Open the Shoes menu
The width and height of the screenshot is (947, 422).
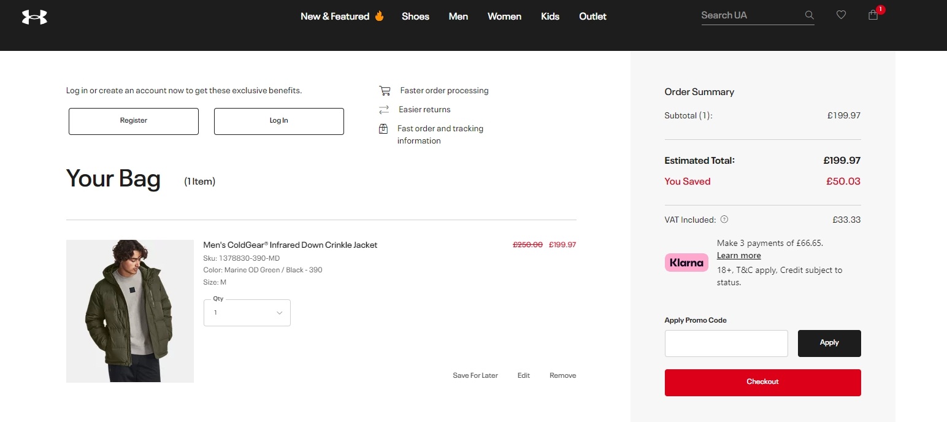(x=415, y=17)
